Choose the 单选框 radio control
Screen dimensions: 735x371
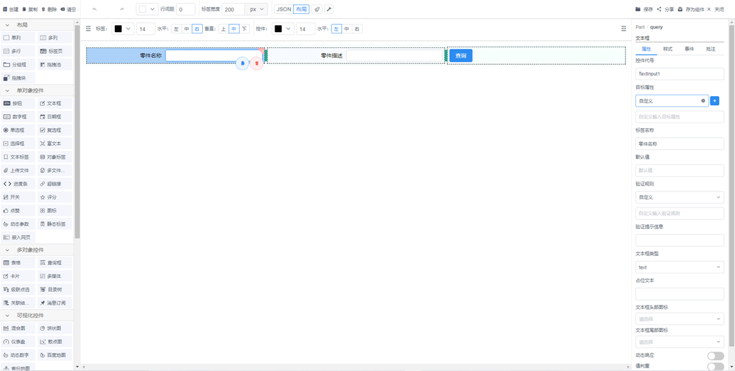(x=19, y=129)
